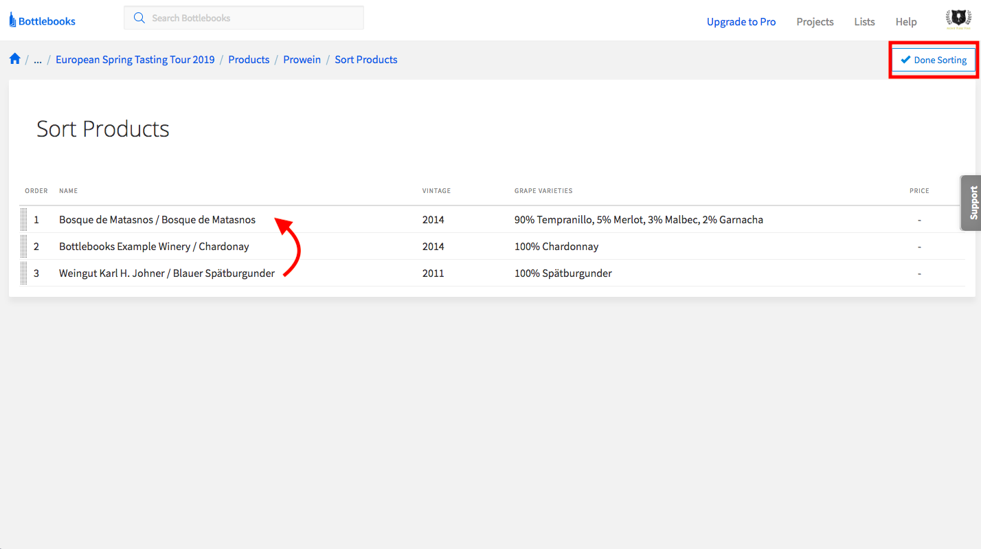Open the Lists menu
981x549 pixels.
[864, 22]
